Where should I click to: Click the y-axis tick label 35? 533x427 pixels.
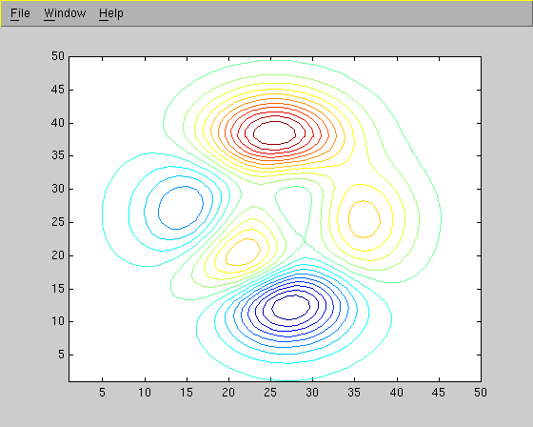[x=58, y=155]
